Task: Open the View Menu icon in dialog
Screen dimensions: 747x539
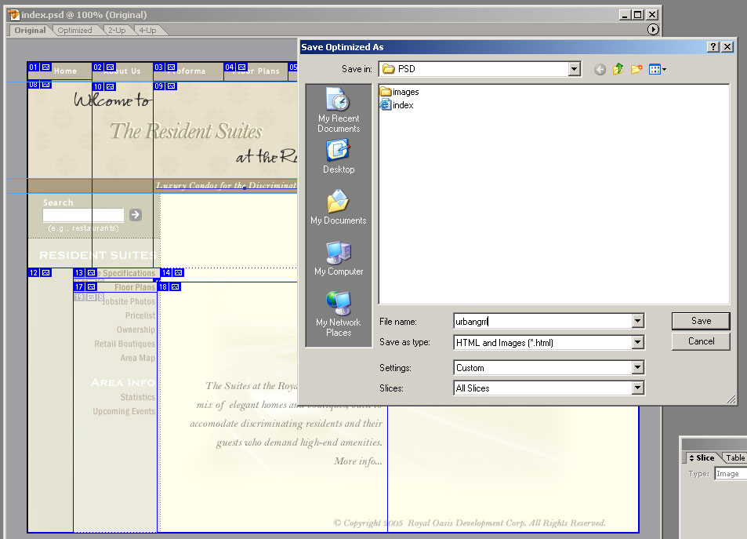Action: pyautogui.click(x=657, y=69)
